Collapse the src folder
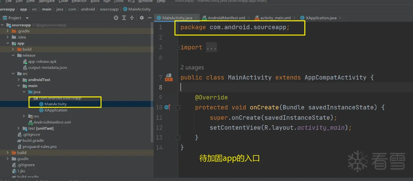 (x=13, y=74)
